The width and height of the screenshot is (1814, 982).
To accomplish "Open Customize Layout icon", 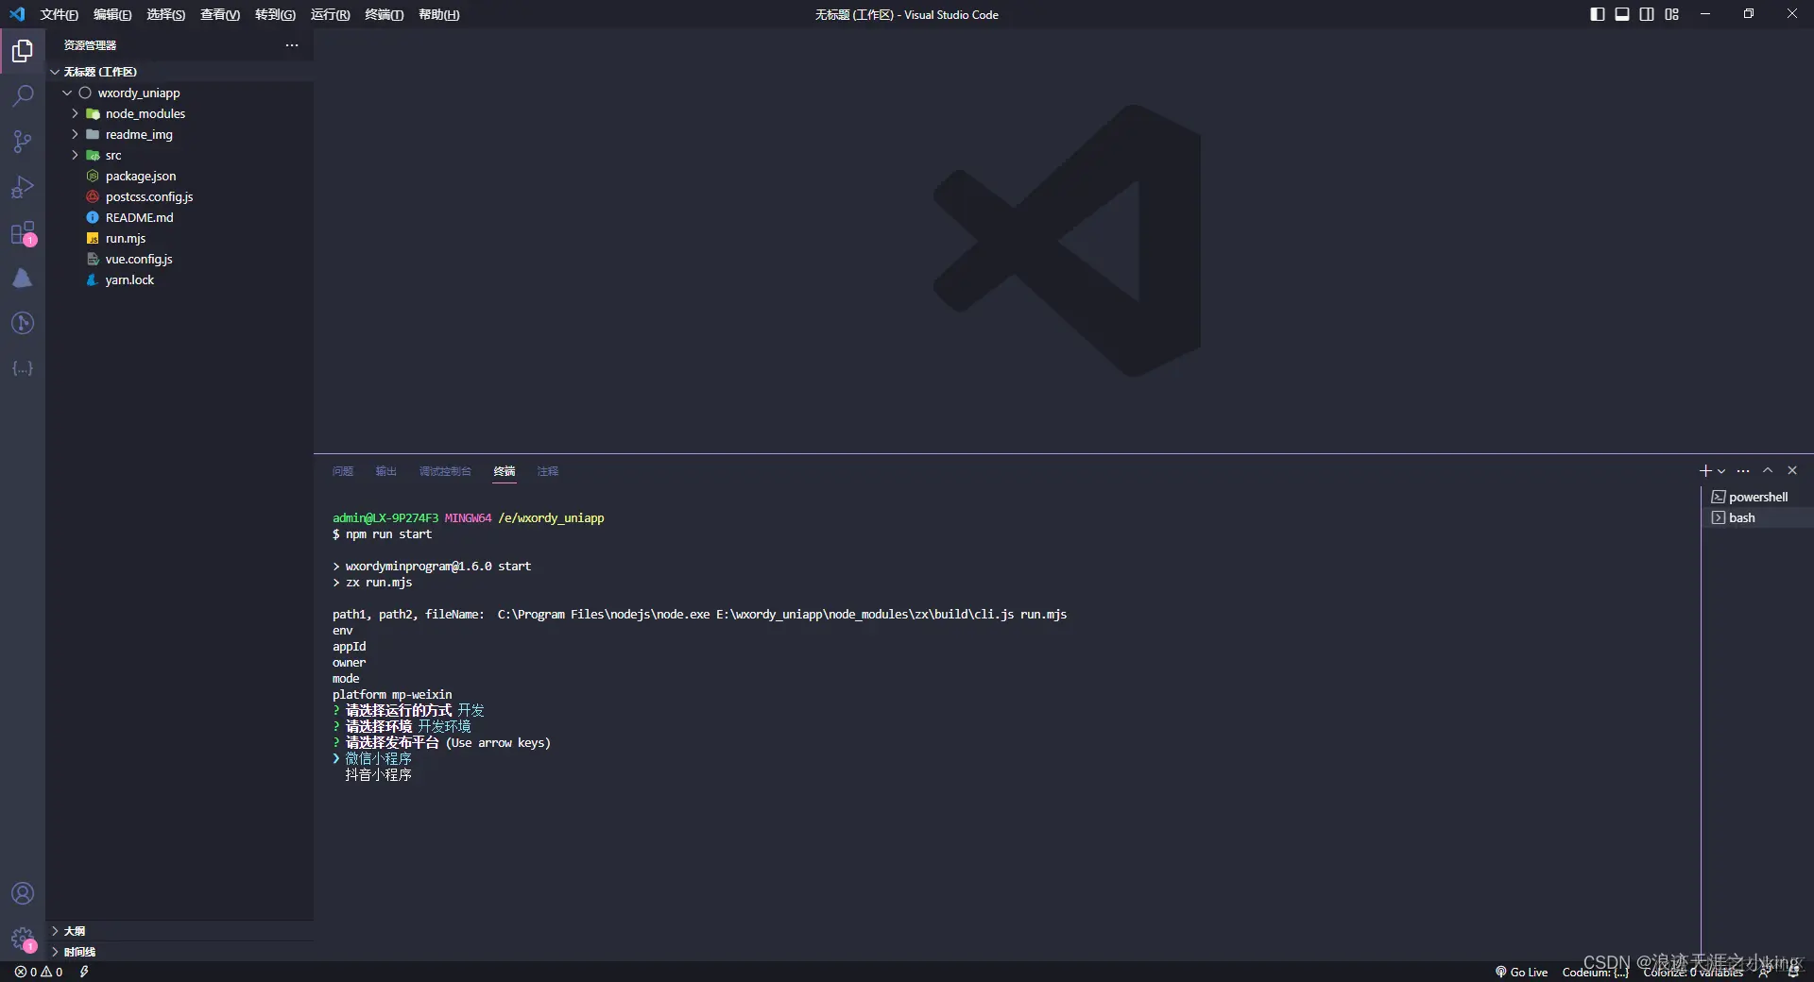I will (x=1671, y=14).
